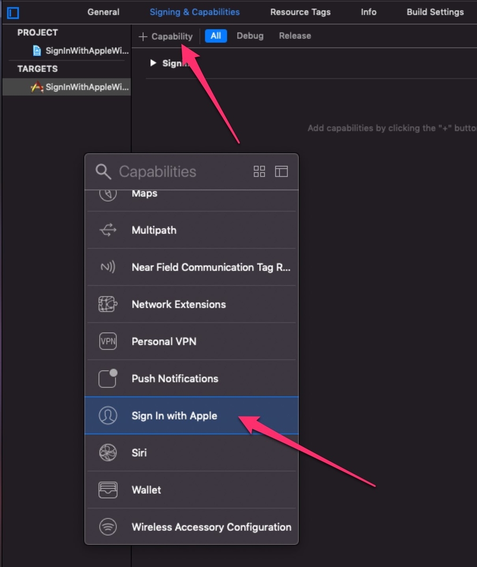
Task: Choose Near Field Communication Tag capability
Action: tap(192, 267)
